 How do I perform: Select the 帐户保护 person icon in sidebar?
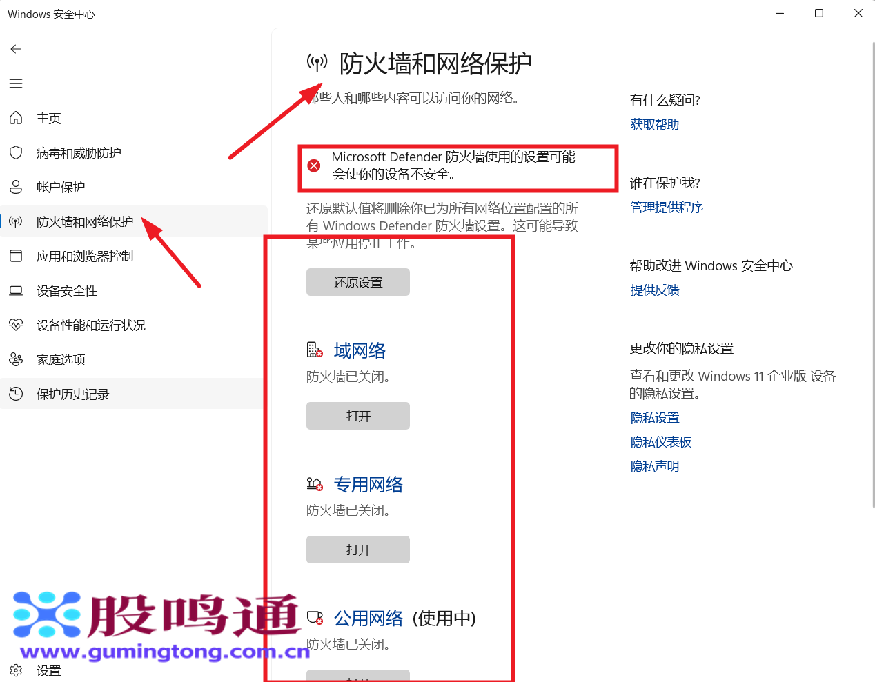point(15,187)
